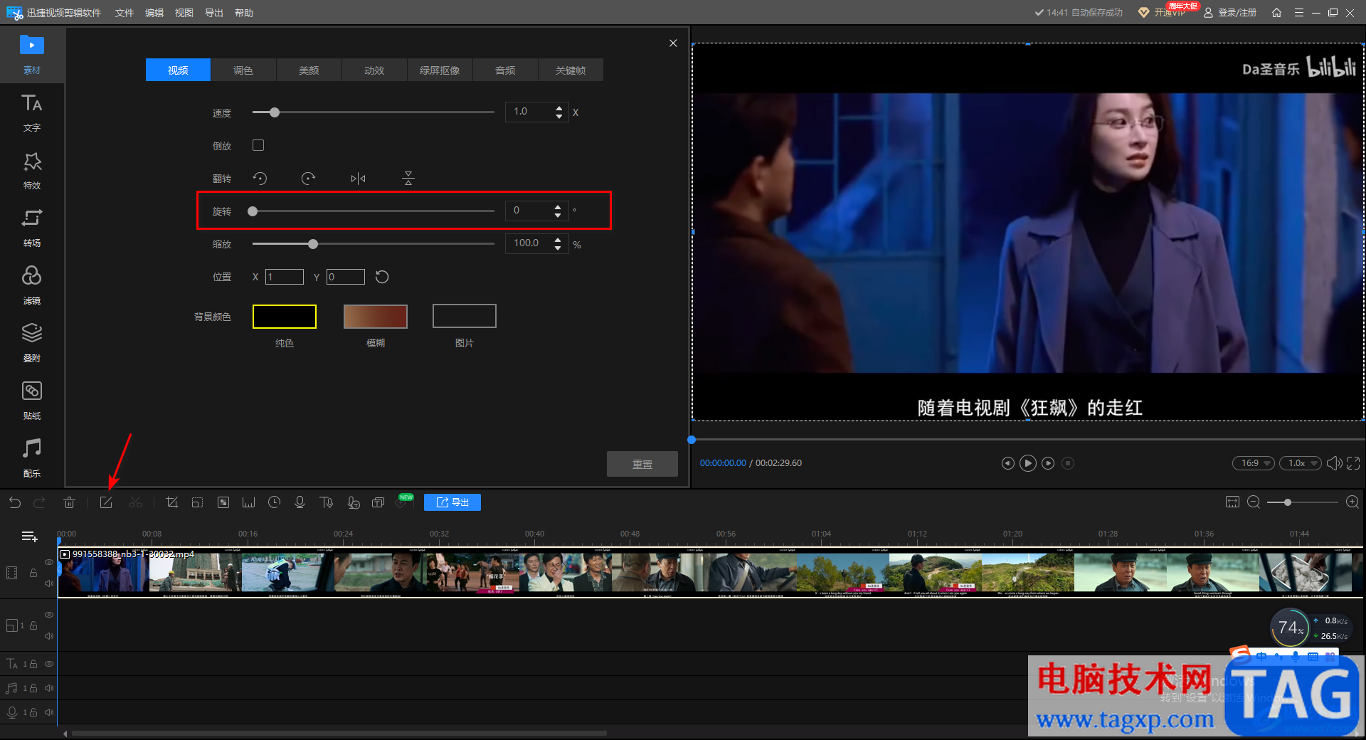Screen dimensions: 1366x740
Task: Click the duration clock icon
Action: tap(274, 502)
